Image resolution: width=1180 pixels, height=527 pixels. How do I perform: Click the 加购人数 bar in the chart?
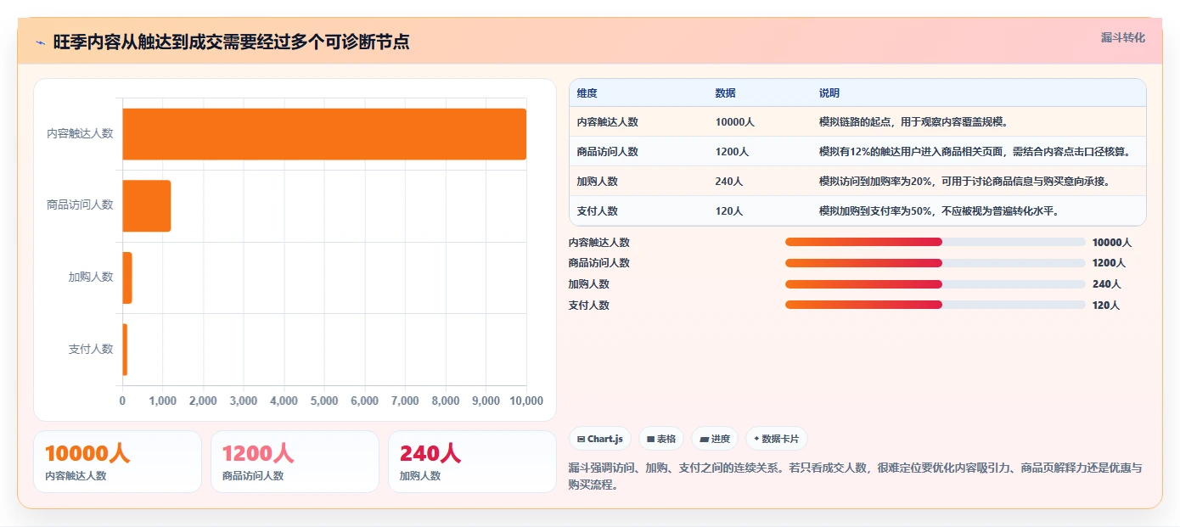pos(127,278)
